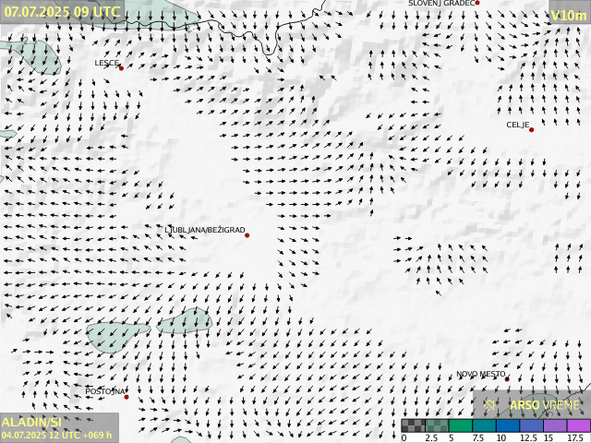The image size is (591, 443).
Task: Click the 'SLOVENJ GRADEC' city label
Action: [x=441, y=3]
